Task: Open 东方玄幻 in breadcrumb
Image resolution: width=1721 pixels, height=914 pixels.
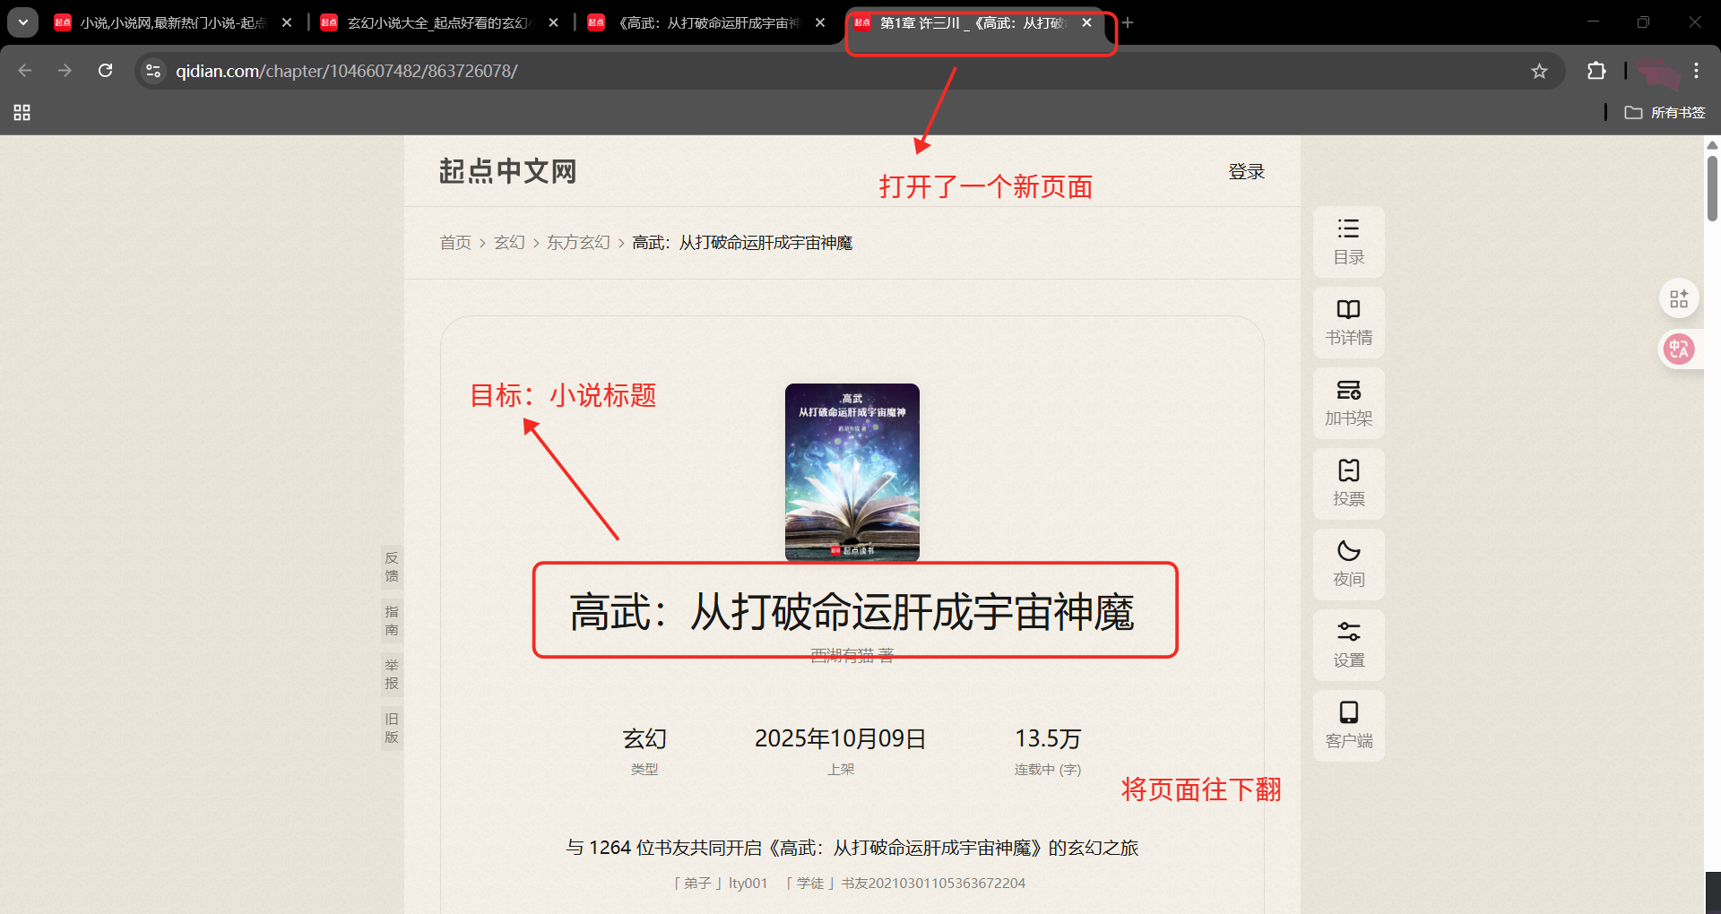Action: click(x=578, y=243)
